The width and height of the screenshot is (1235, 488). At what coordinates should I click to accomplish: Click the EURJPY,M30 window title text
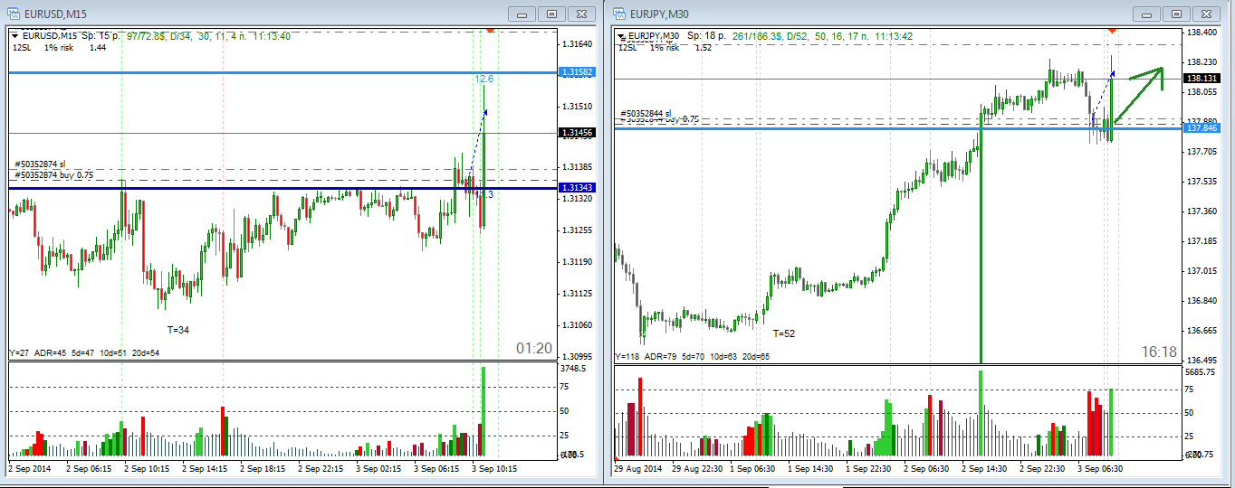661,14
